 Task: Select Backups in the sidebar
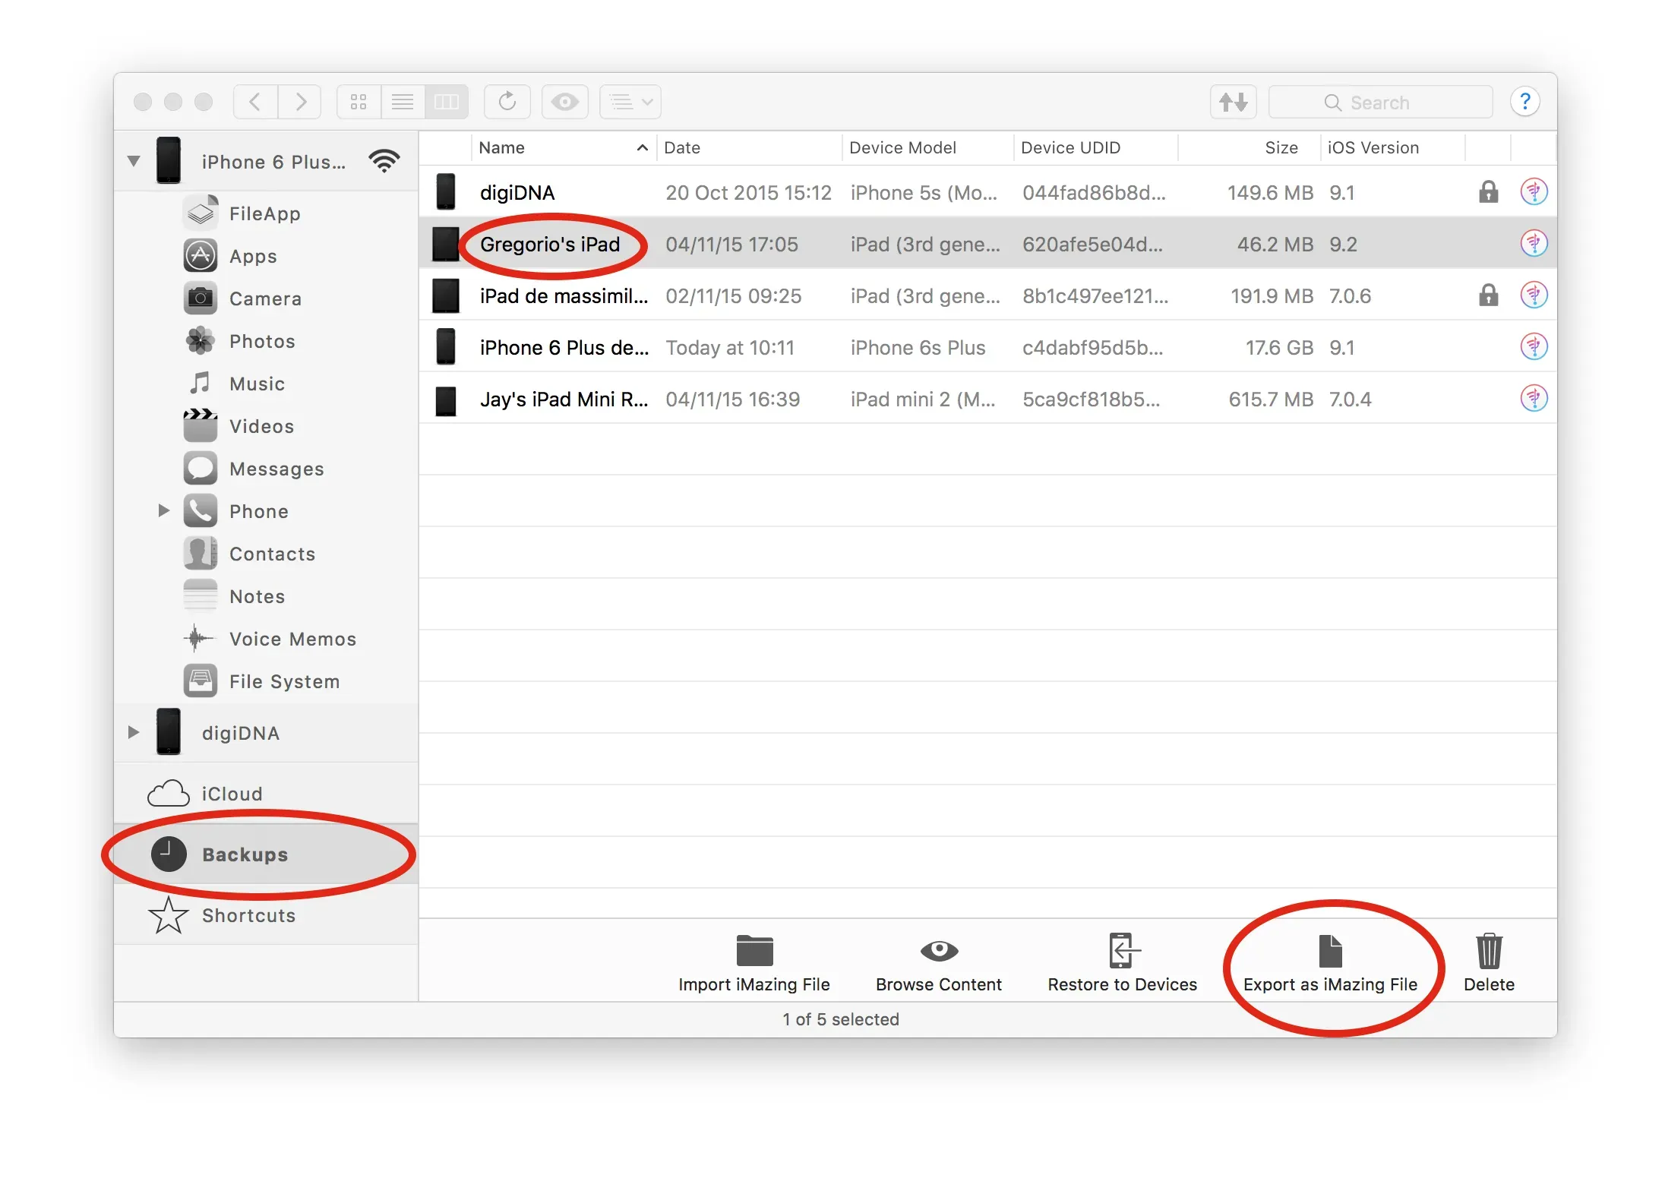pos(244,854)
